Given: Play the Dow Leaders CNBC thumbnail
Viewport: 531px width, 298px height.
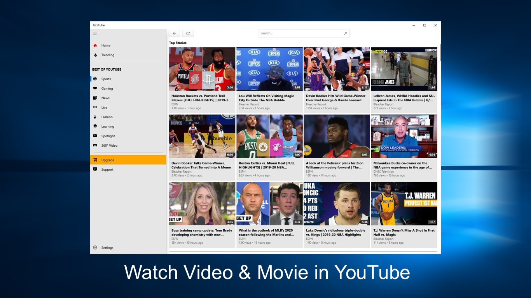Looking at the screenshot, I should click(404, 136).
